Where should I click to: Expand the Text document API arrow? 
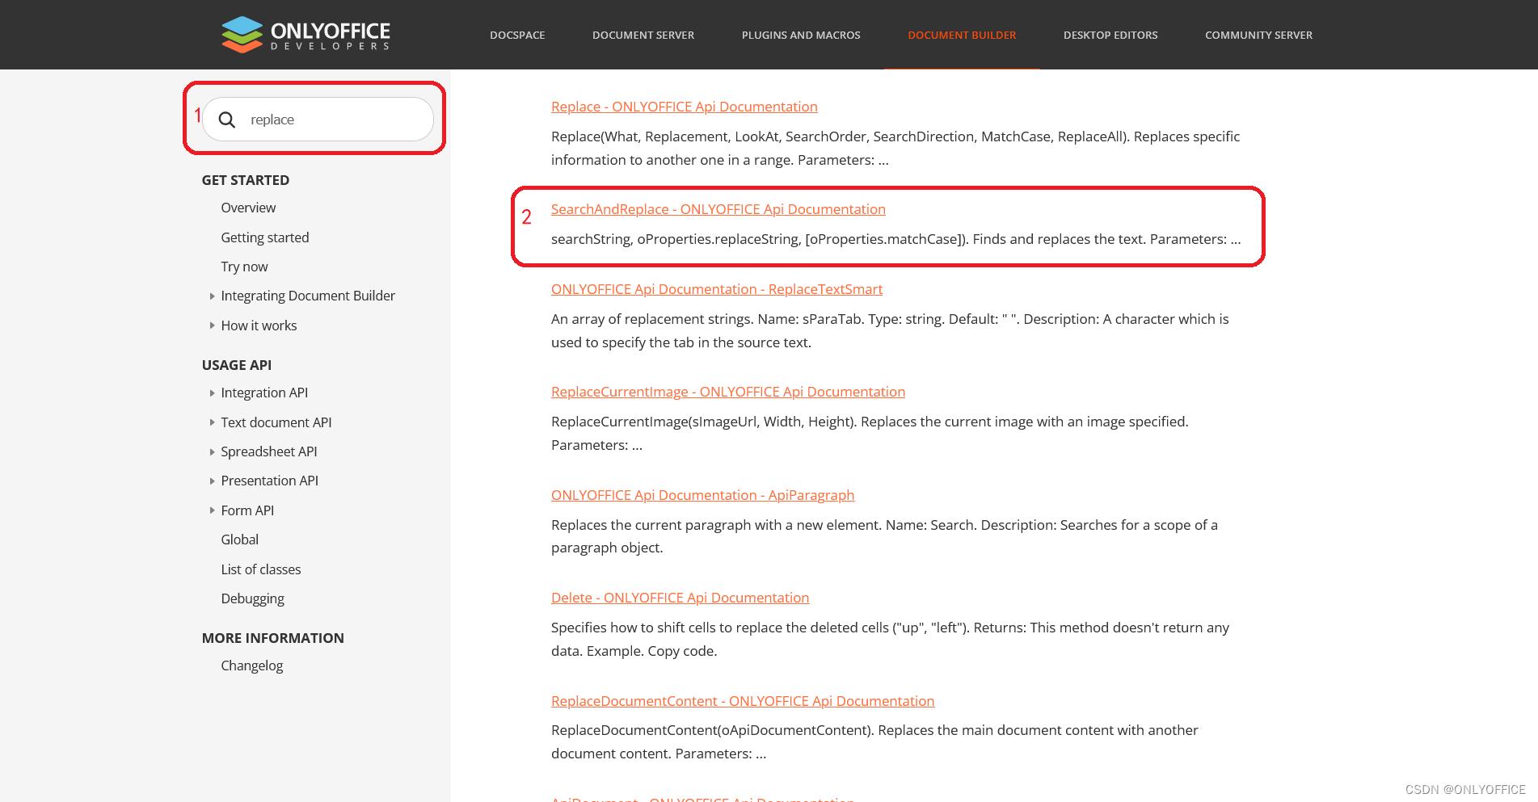coord(212,422)
